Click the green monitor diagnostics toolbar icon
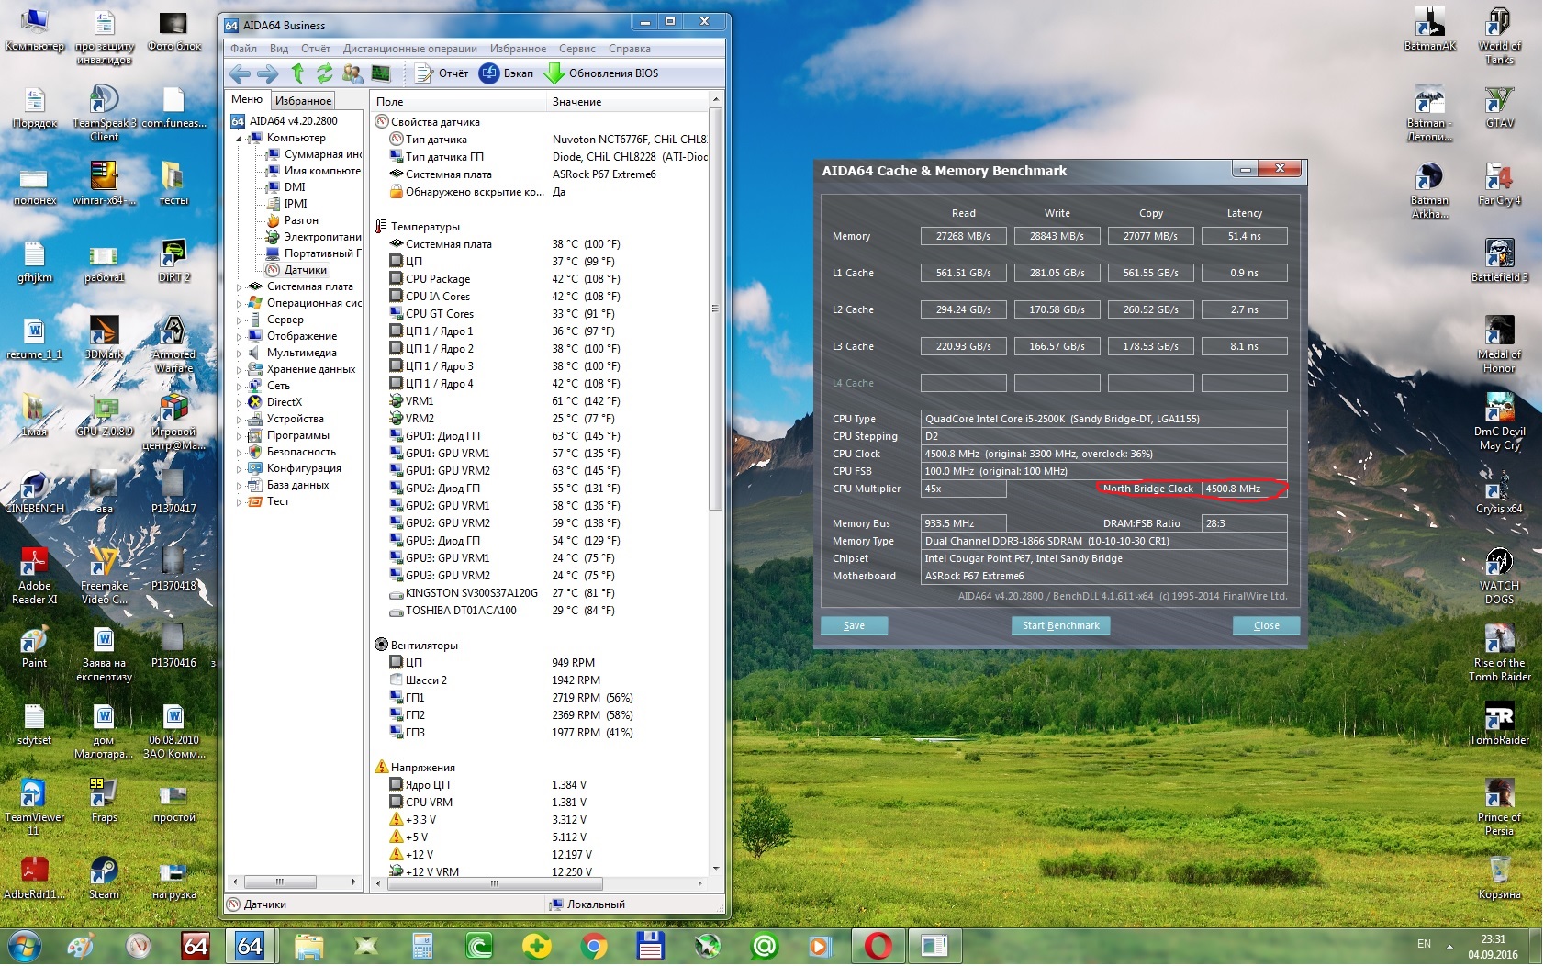This screenshot has width=1544, height=966. point(381,73)
